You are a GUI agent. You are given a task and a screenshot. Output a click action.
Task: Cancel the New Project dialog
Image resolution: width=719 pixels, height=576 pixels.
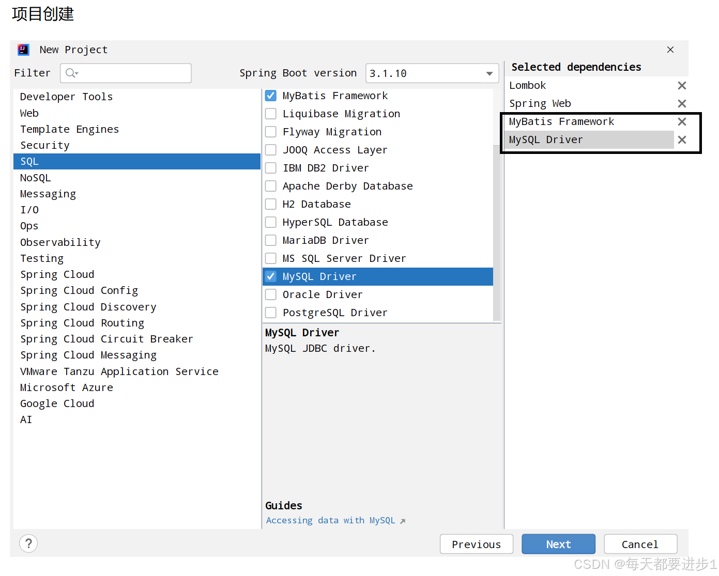640,544
